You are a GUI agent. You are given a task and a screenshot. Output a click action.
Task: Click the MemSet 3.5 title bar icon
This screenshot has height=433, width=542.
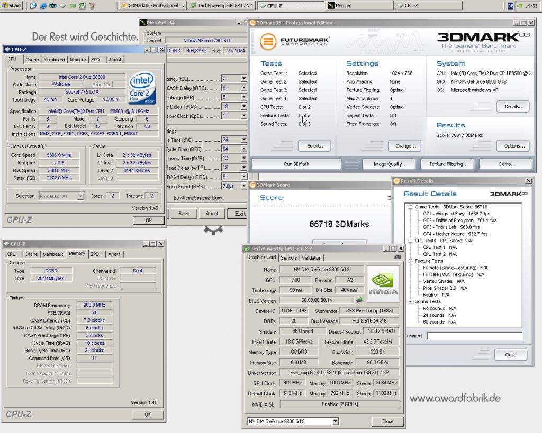142,22
